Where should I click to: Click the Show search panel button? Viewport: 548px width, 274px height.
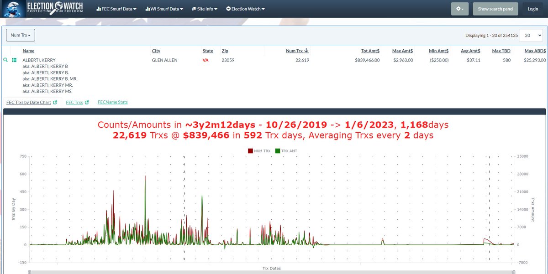495,9
